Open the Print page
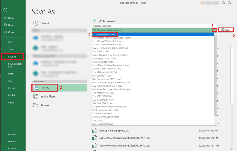237x151 pixels. 10,74
